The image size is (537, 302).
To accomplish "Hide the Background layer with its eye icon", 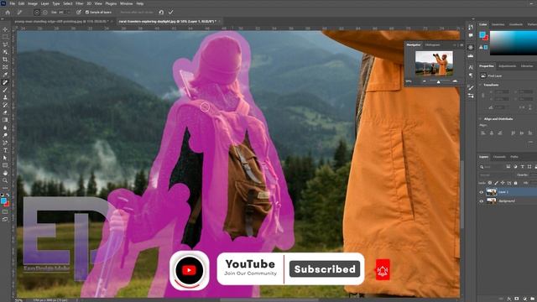I will (x=481, y=201).
